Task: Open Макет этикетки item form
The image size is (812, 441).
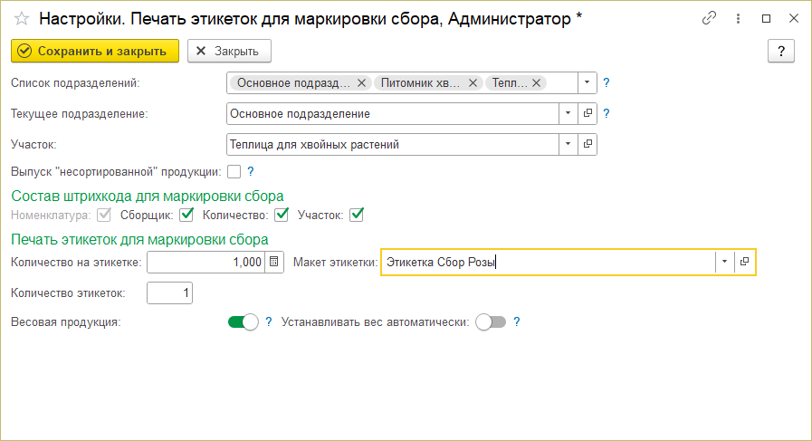Action: (x=744, y=263)
